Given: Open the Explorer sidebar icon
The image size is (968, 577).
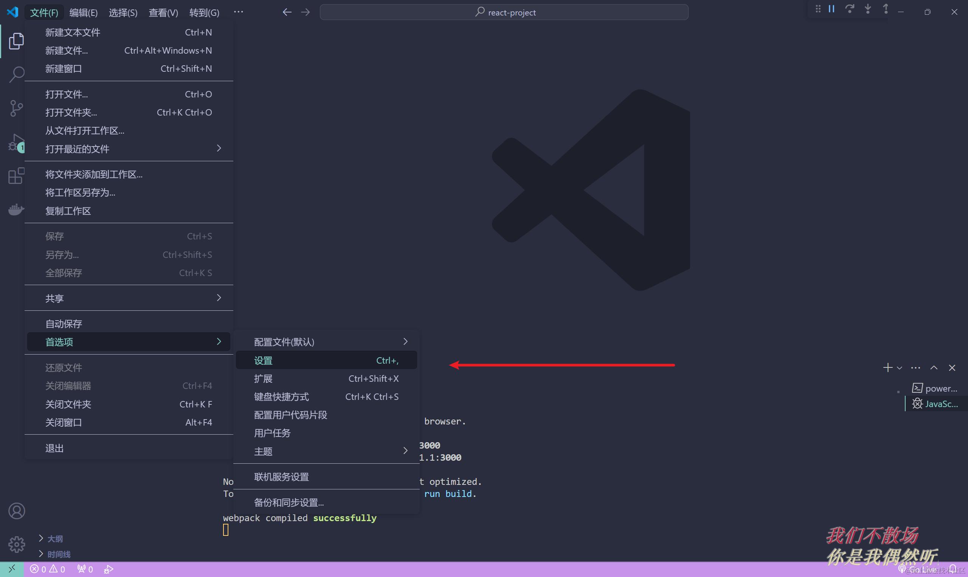Looking at the screenshot, I should click(16, 41).
